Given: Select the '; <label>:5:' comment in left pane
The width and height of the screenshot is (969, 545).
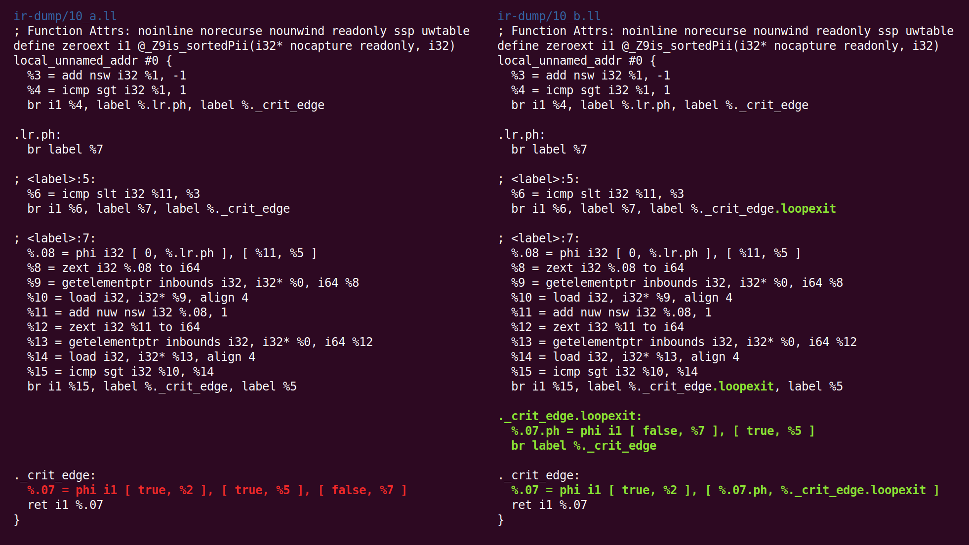Looking at the screenshot, I should [x=55, y=179].
